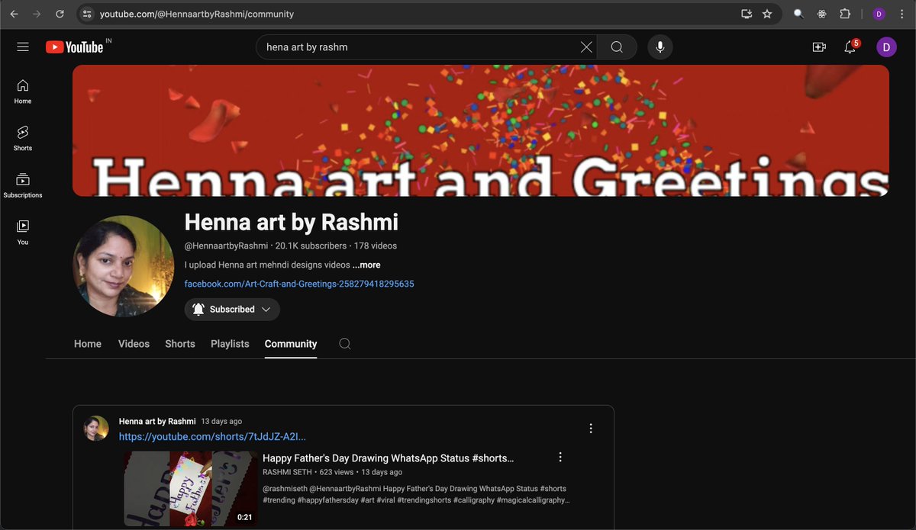Click the post author name Henna art by Rashmi

[x=157, y=422]
